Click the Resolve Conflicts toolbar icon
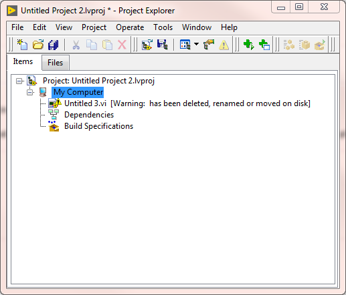 tap(209, 45)
